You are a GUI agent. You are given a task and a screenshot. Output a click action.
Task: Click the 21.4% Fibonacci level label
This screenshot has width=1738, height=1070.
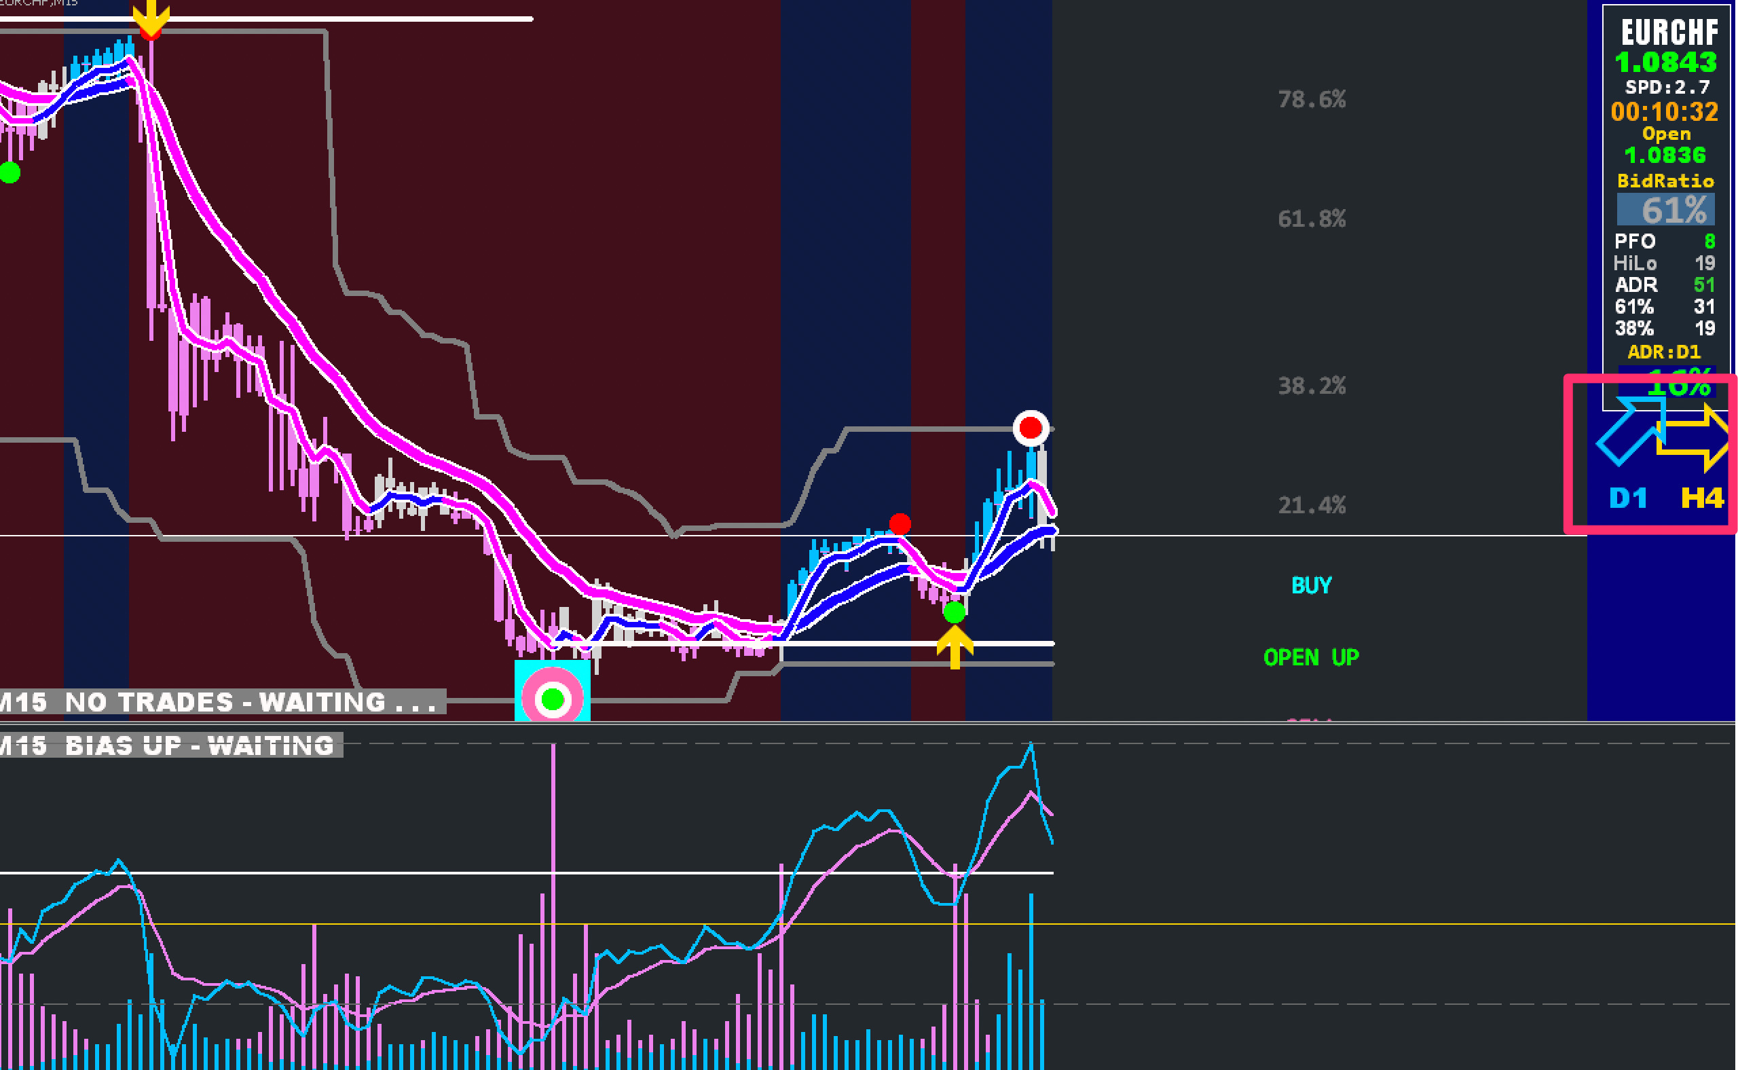[1311, 505]
